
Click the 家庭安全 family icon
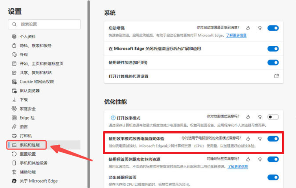point(14,109)
